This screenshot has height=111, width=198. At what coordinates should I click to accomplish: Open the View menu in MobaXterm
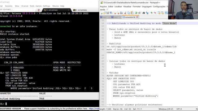[17, 6]
